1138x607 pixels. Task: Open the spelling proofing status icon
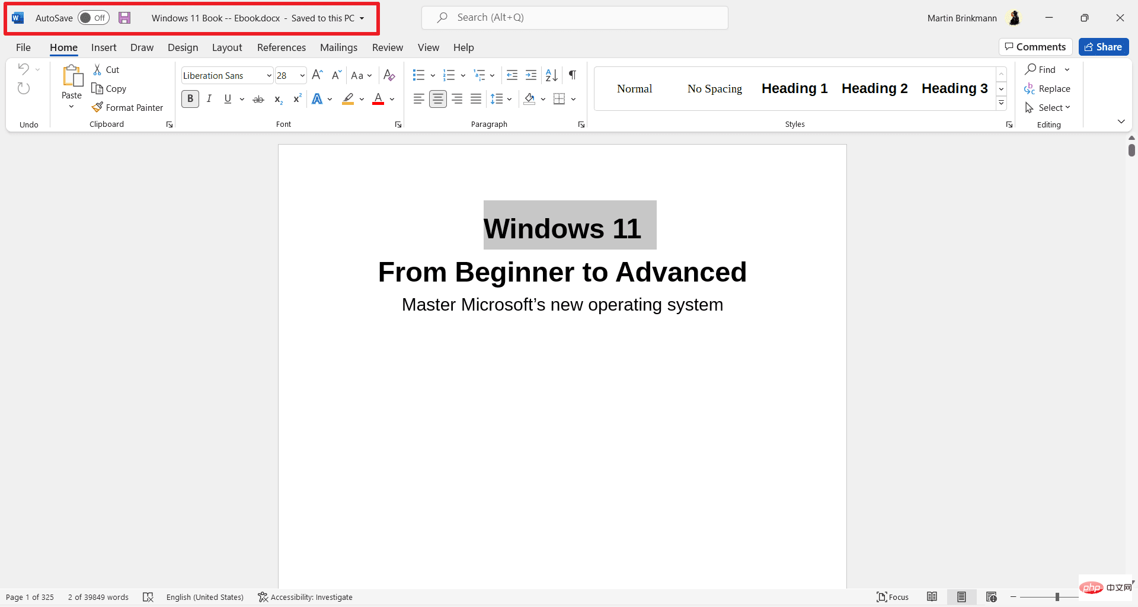click(x=148, y=598)
